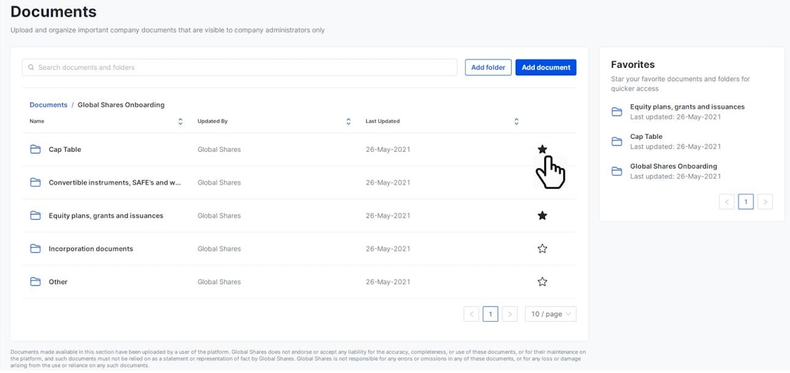
Task: Click the Incorporation documents folder icon
Action: (x=35, y=248)
